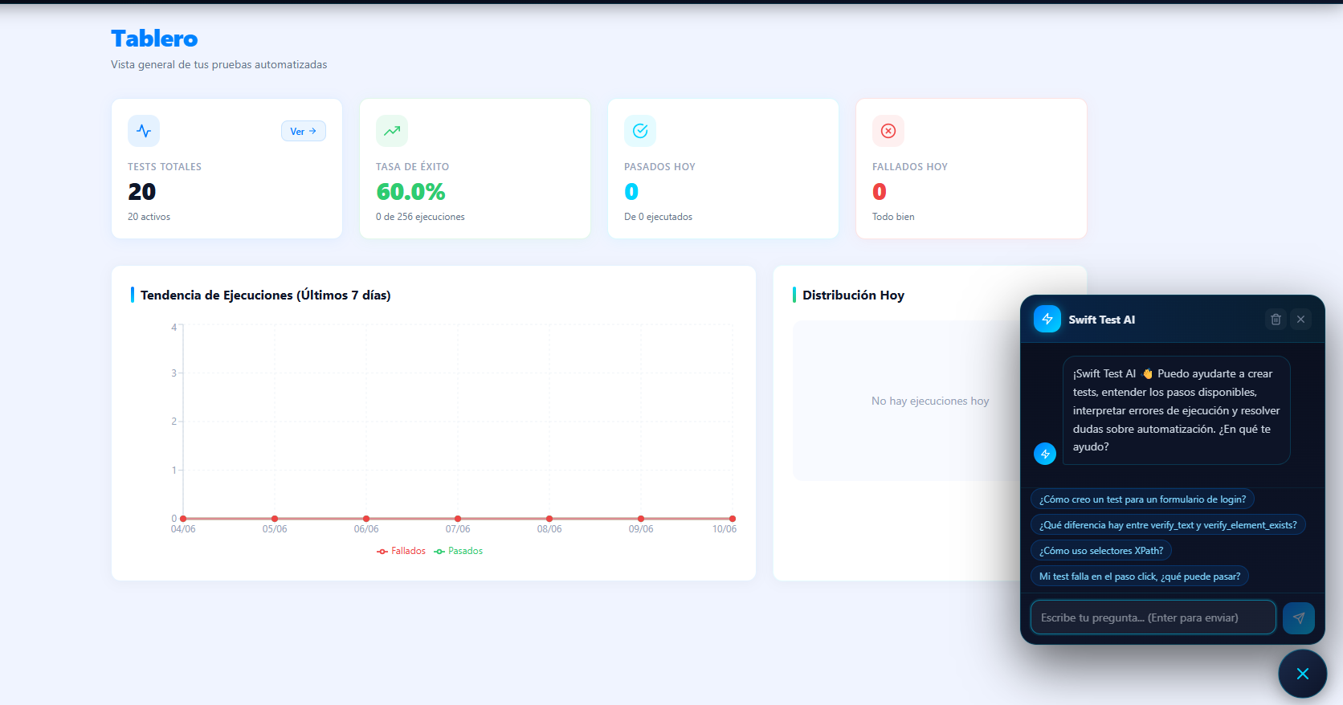Click the bot avatar icon beside the greeting message
1343x705 pixels.
pyautogui.click(x=1045, y=454)
